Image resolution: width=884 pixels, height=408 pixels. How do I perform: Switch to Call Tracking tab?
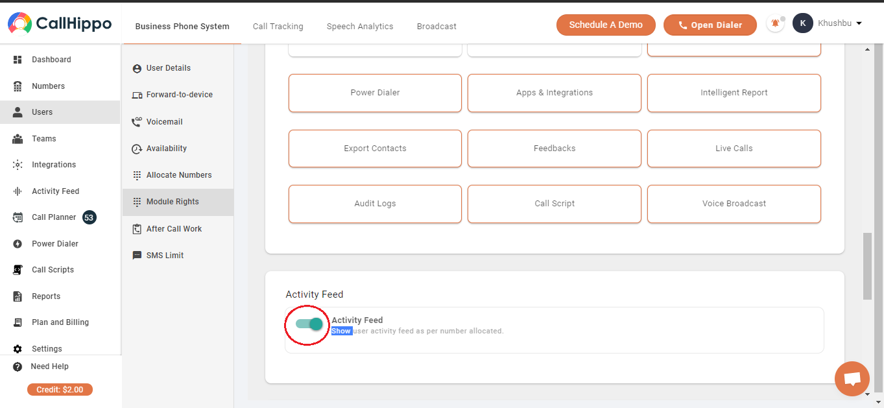coord(278,27)
